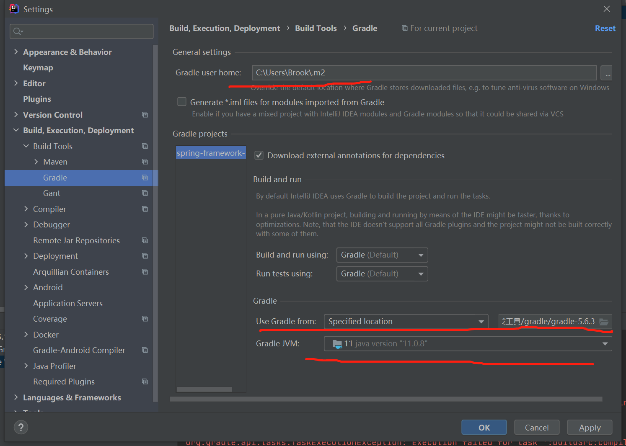Enable Generate *.iml files checkbox
Viewport: 626px width, 446px height.
(182, 102)
